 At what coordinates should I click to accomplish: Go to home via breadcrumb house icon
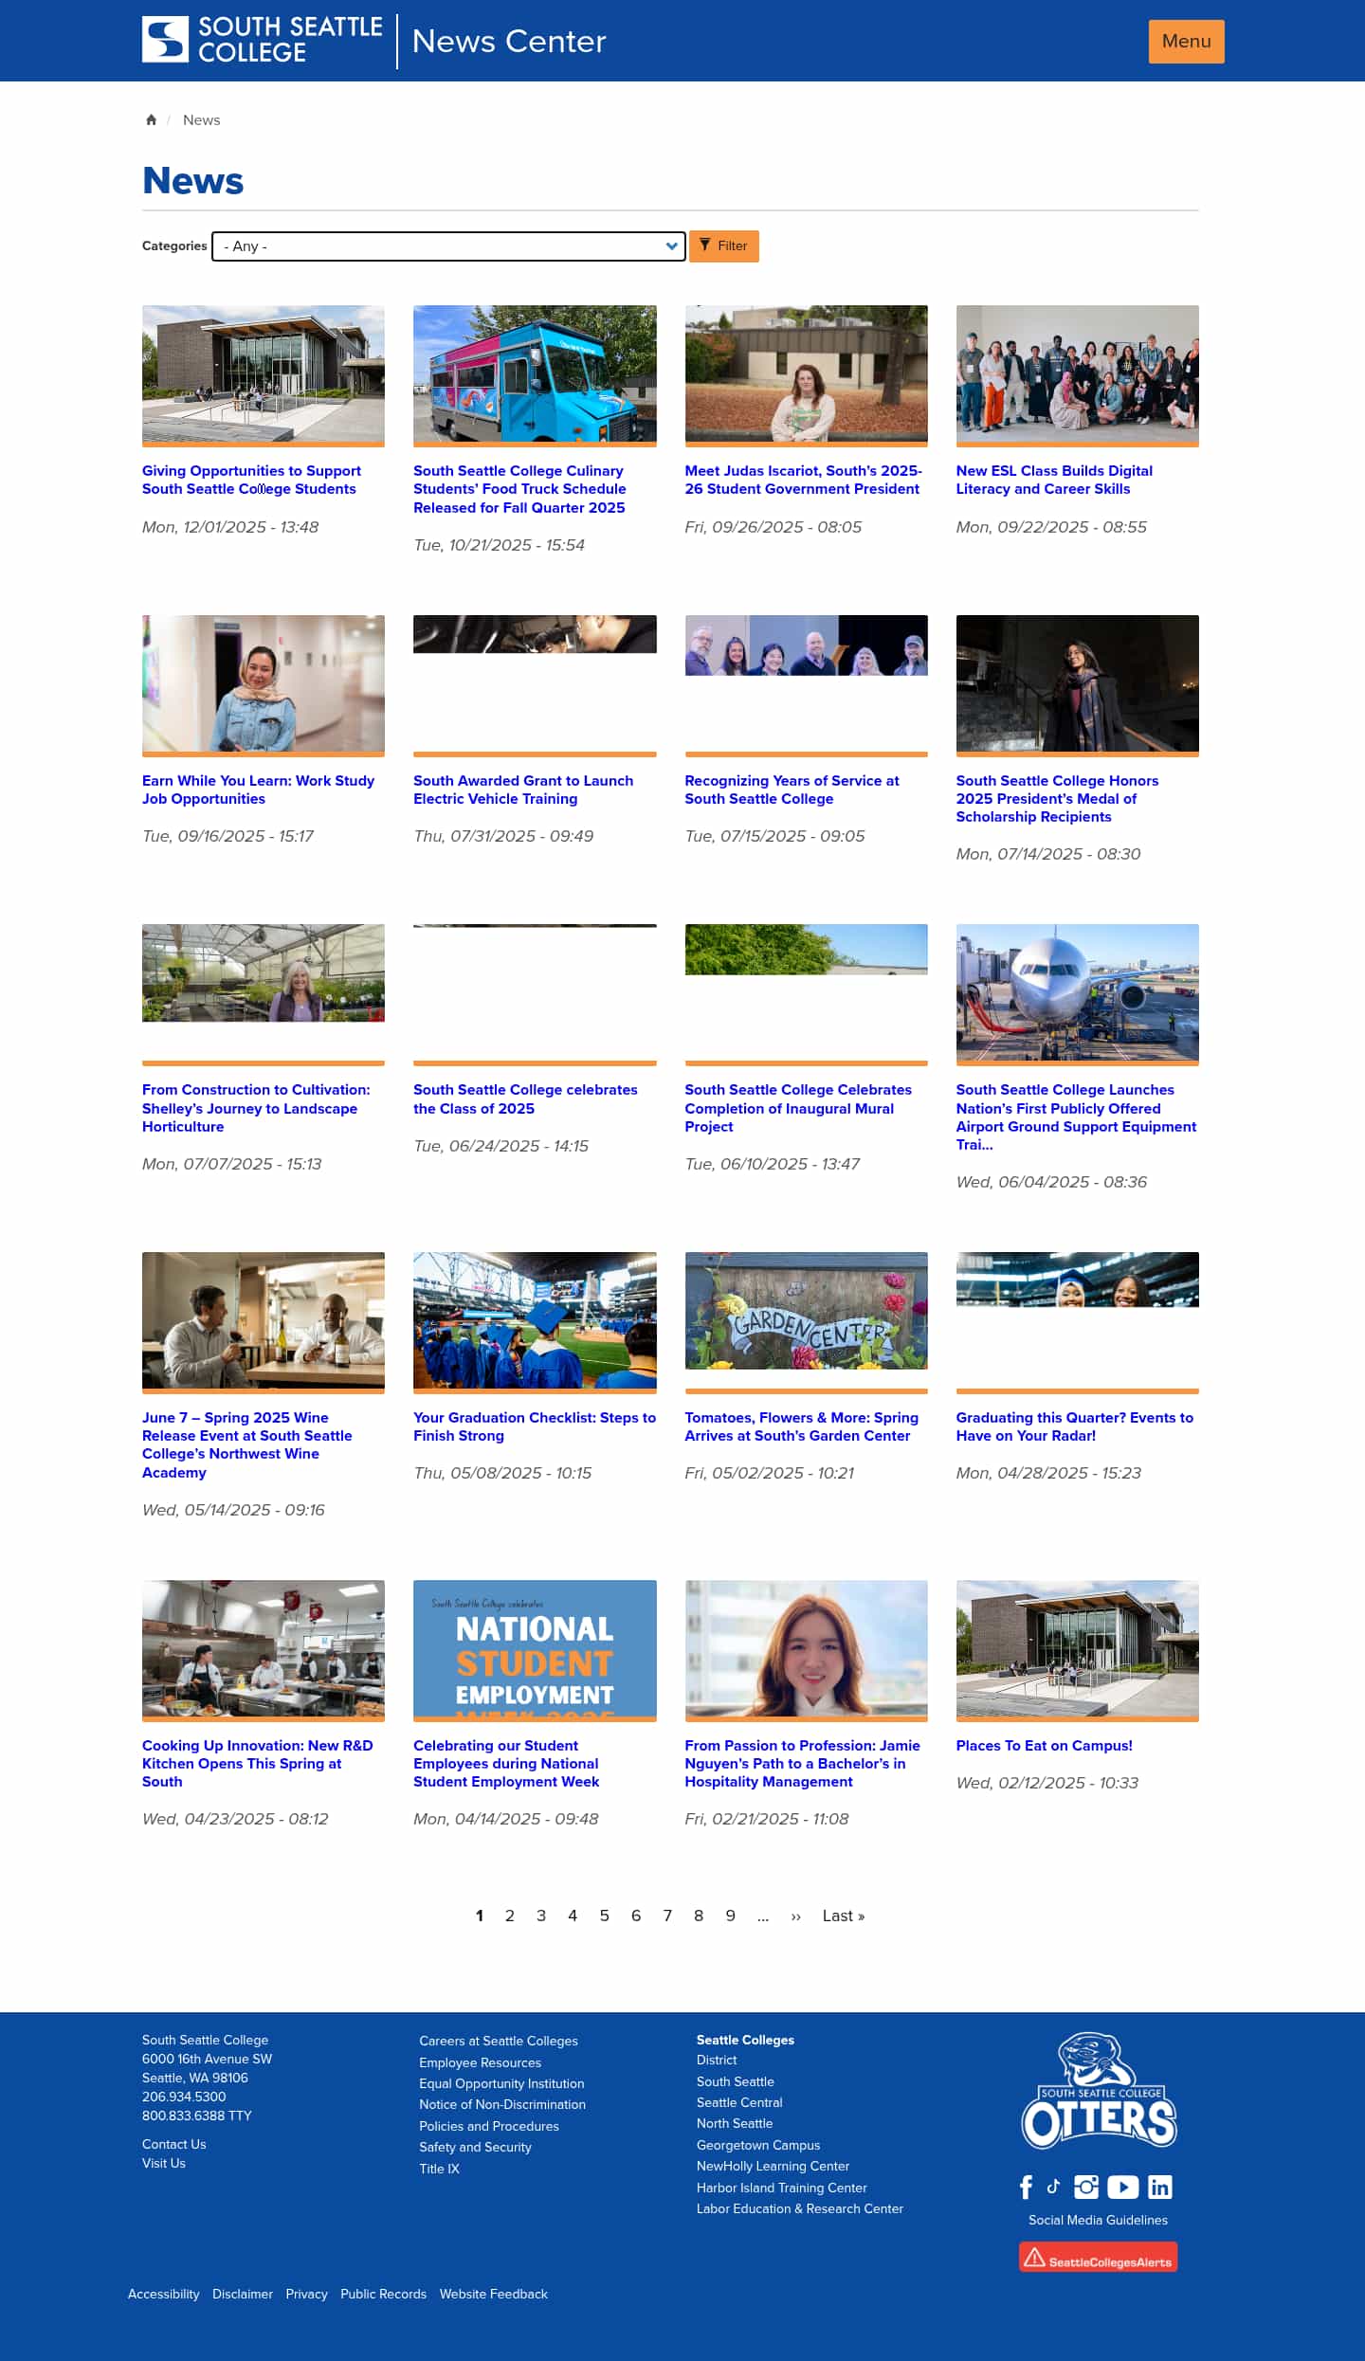tap(151, 119)
